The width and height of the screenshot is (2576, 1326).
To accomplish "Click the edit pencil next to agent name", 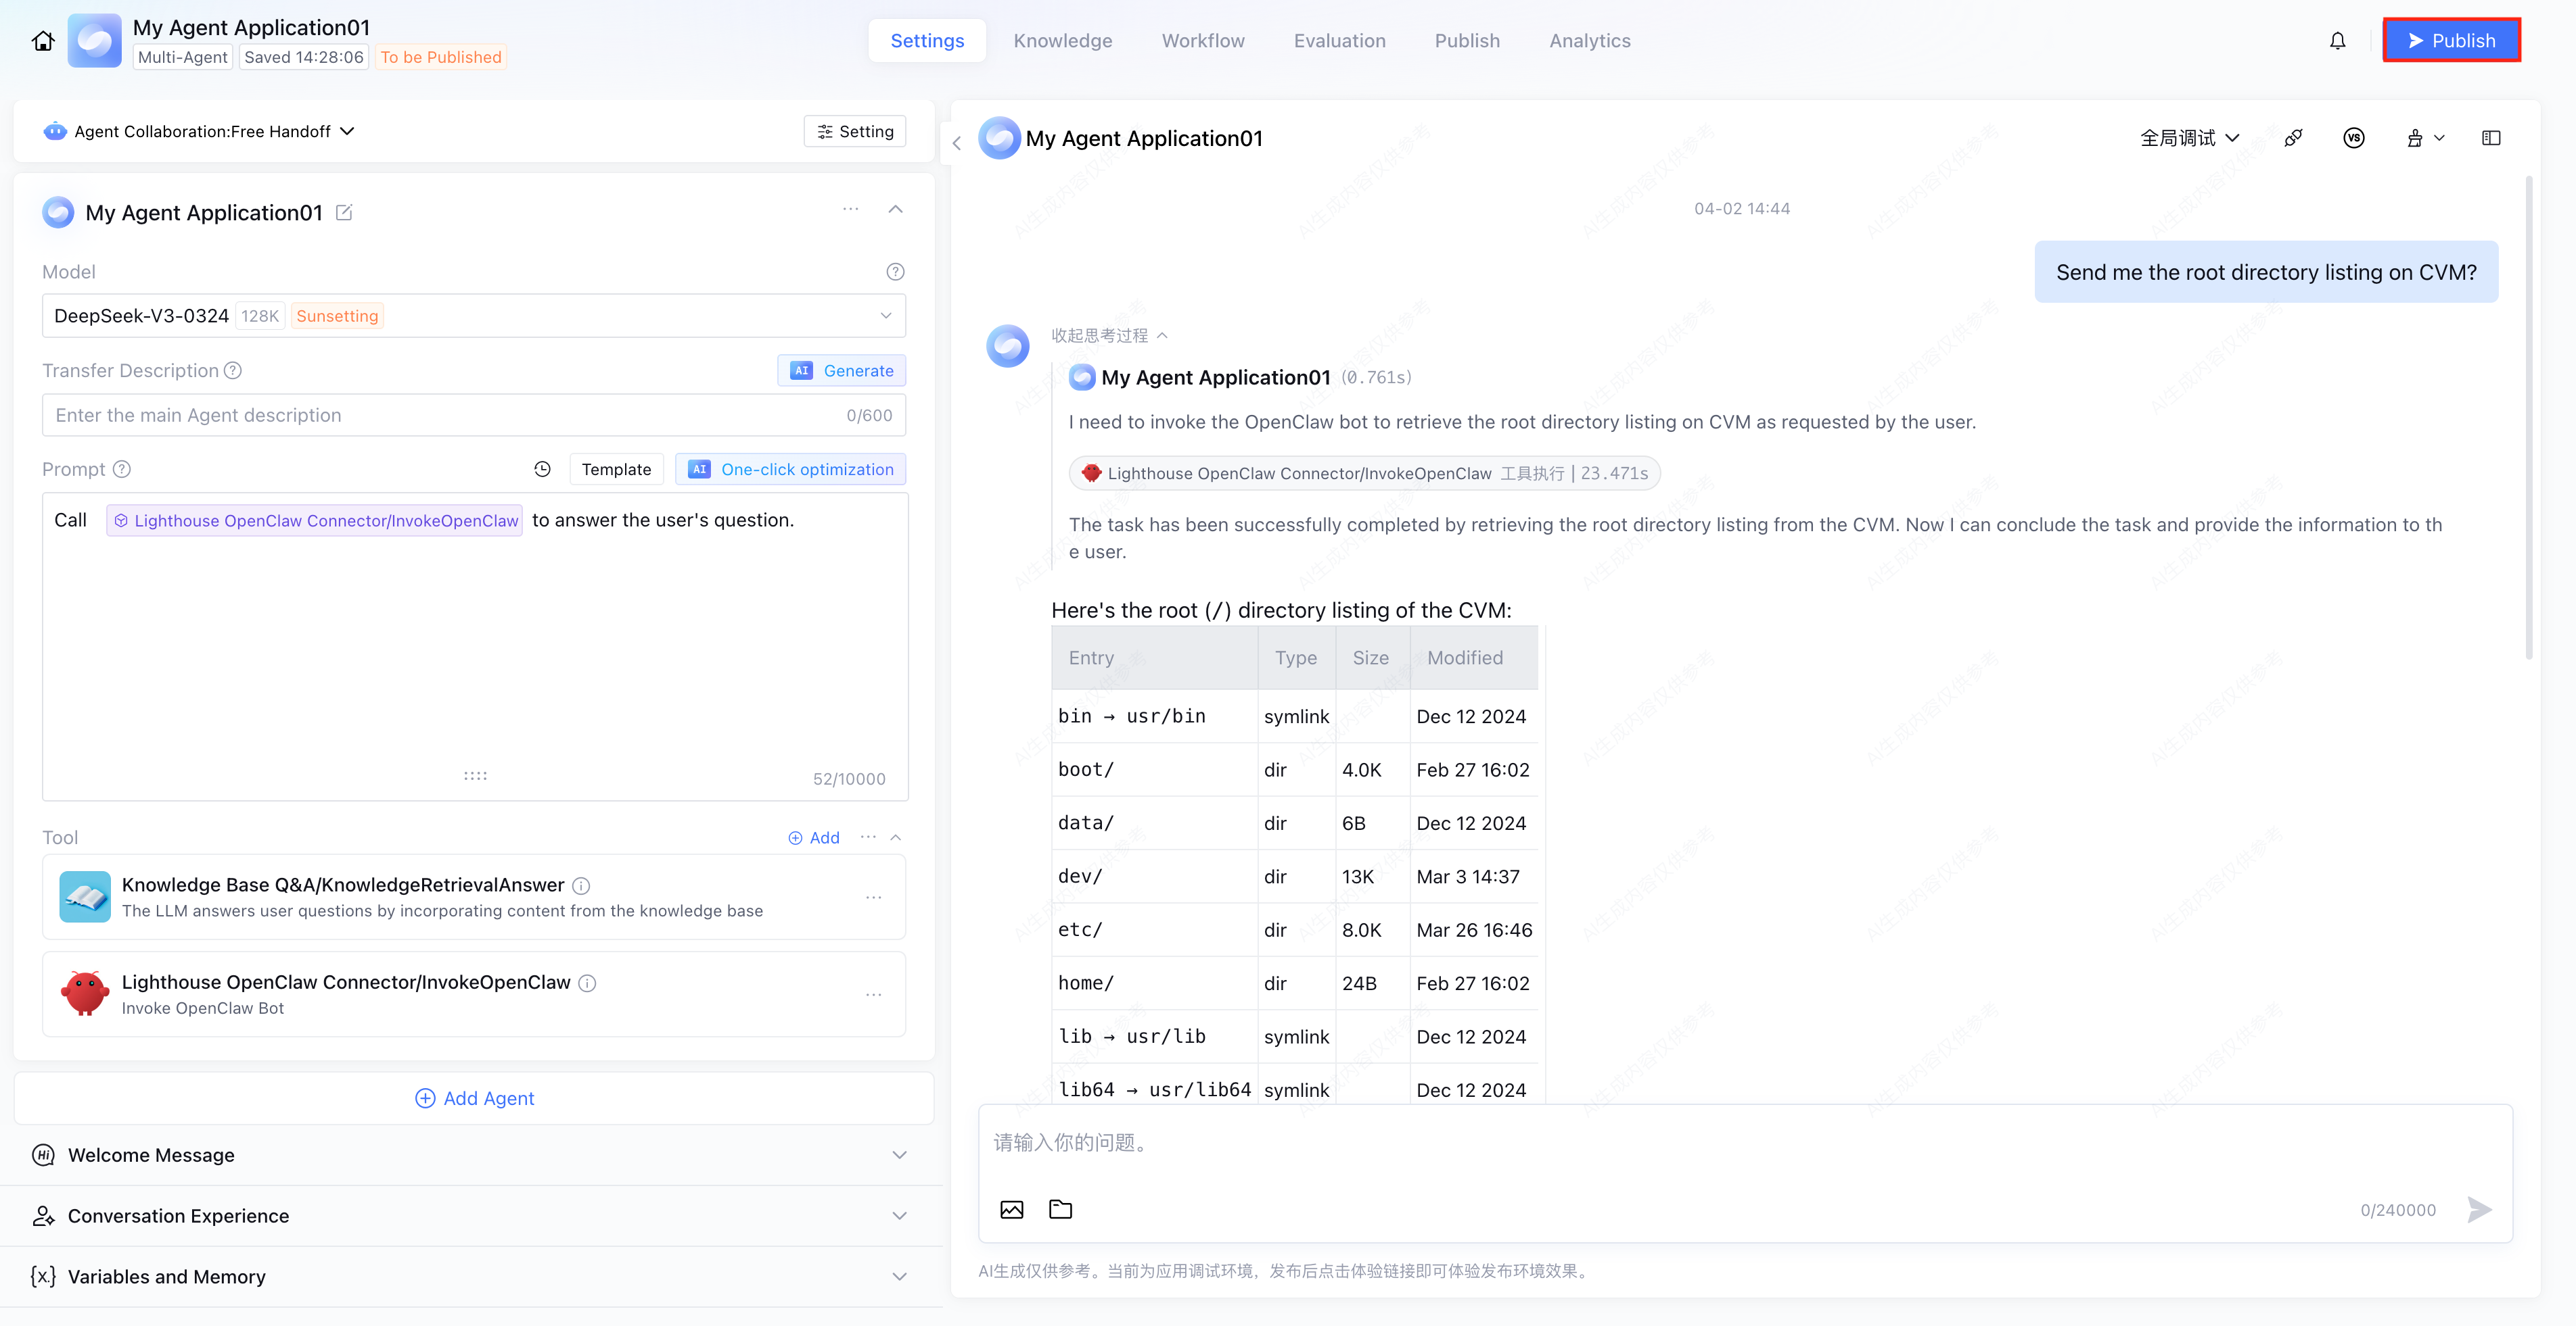I will click(x=344, y=212).
